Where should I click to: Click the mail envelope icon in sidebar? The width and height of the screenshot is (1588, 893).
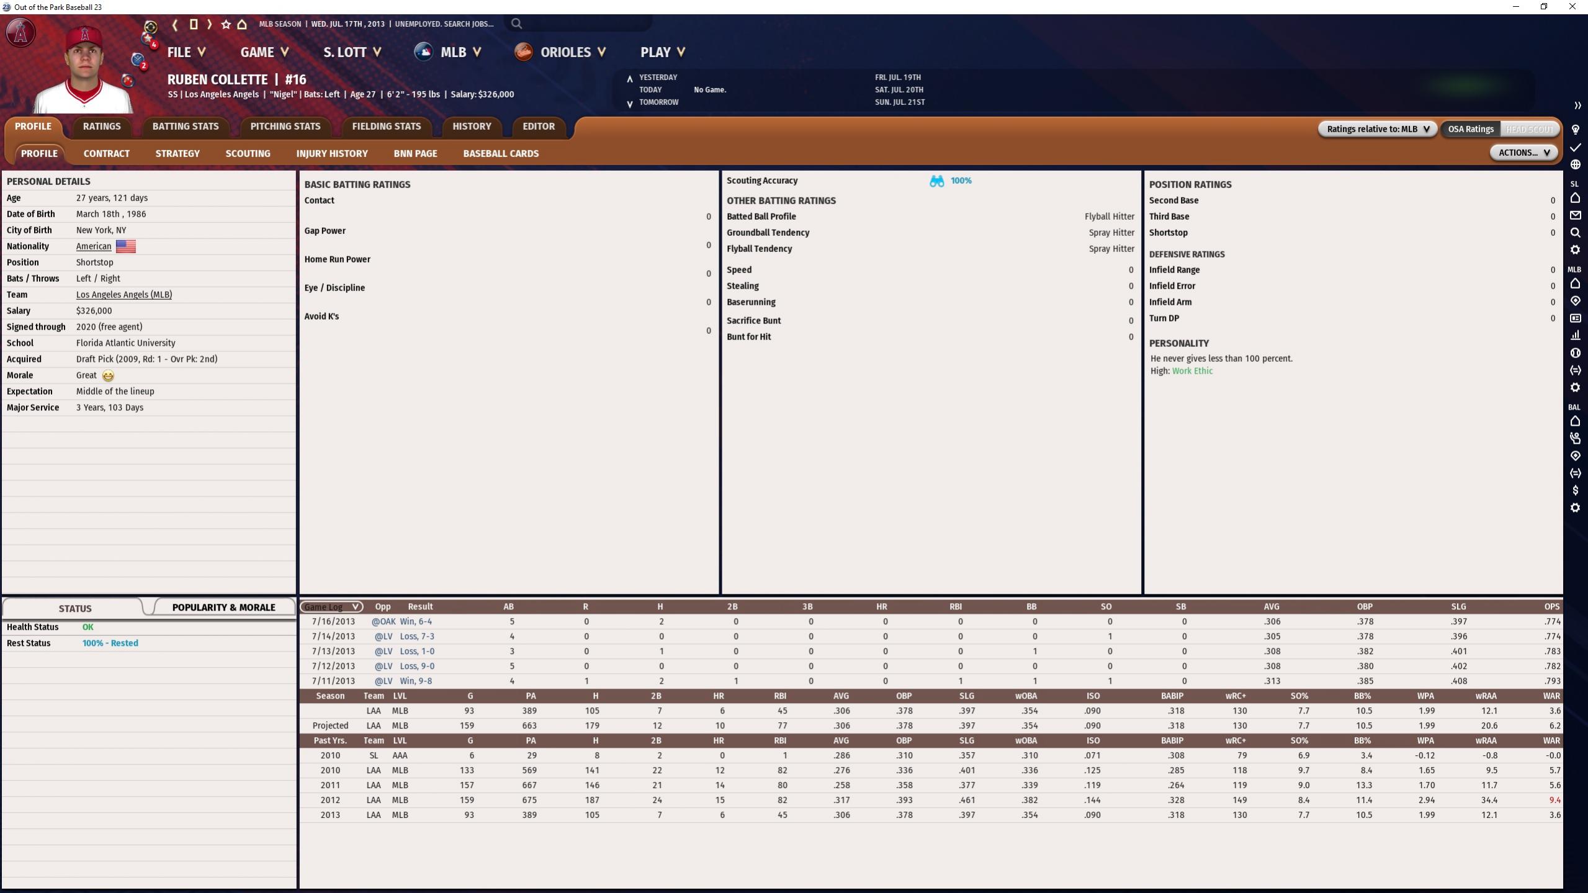coord(1575,215)
